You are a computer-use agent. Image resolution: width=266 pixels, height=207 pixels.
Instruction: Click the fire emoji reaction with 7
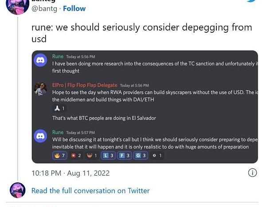click(x=59, y=155)
